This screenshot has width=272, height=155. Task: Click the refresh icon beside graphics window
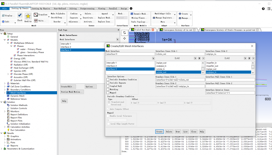coord(125,33)
